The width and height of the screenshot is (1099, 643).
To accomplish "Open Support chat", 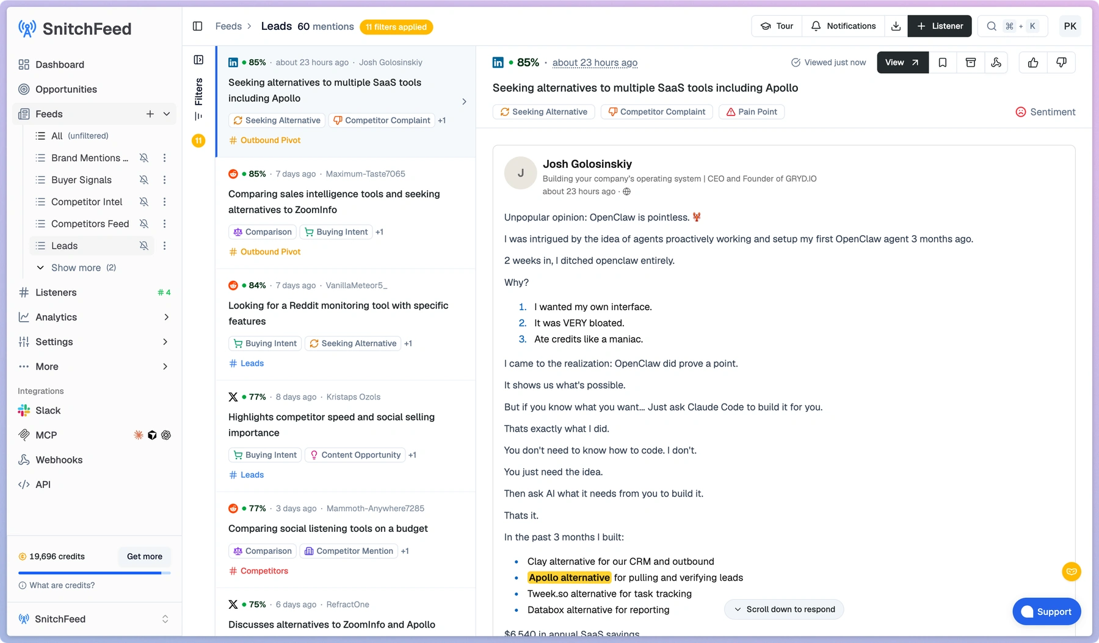I will tap(1046, 612).
